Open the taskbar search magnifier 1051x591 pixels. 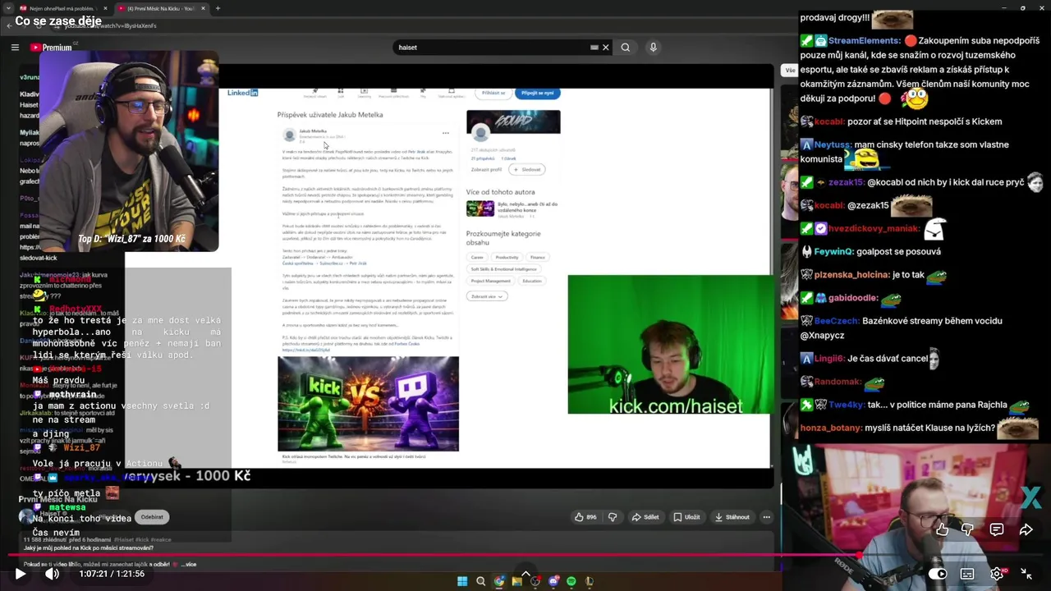[x=480, y=581]
